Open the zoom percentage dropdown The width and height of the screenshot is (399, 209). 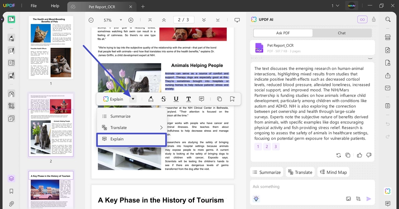[121, 20]
